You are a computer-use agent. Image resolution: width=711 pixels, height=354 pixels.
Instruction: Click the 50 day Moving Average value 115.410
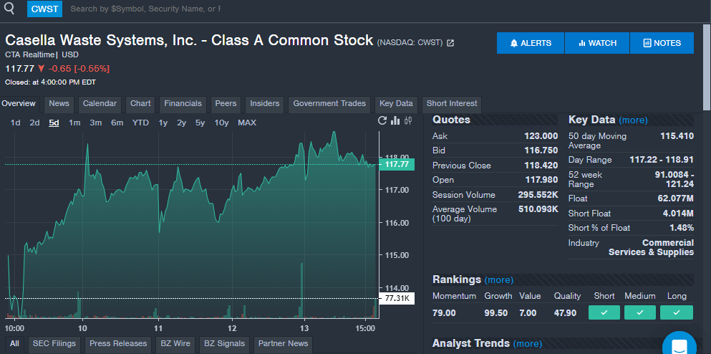tap(677, 135)
